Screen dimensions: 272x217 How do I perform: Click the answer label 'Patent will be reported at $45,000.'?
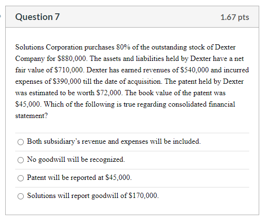click(79, 178)
